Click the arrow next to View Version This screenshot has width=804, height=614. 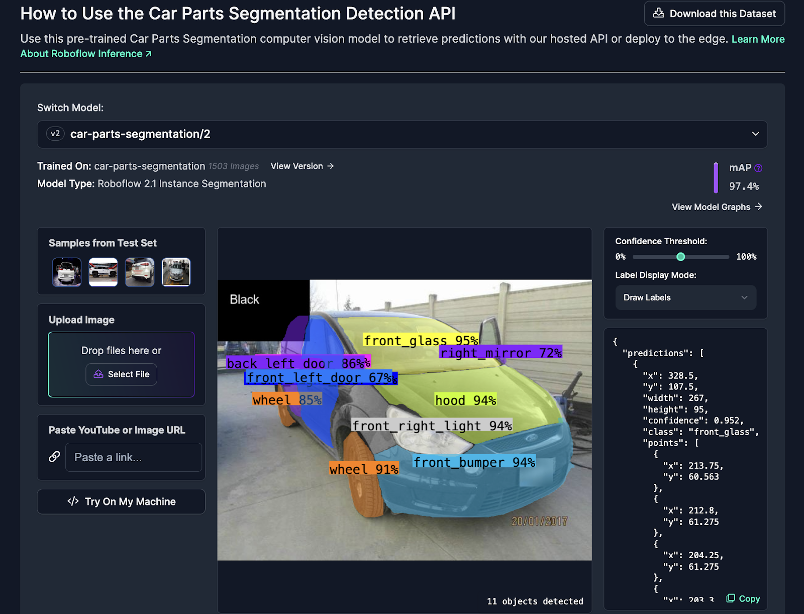[x=330, y=166]
